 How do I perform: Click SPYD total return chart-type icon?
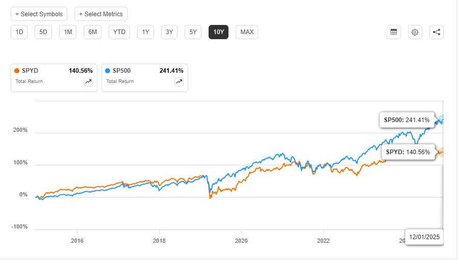click(x=88, y=82)
